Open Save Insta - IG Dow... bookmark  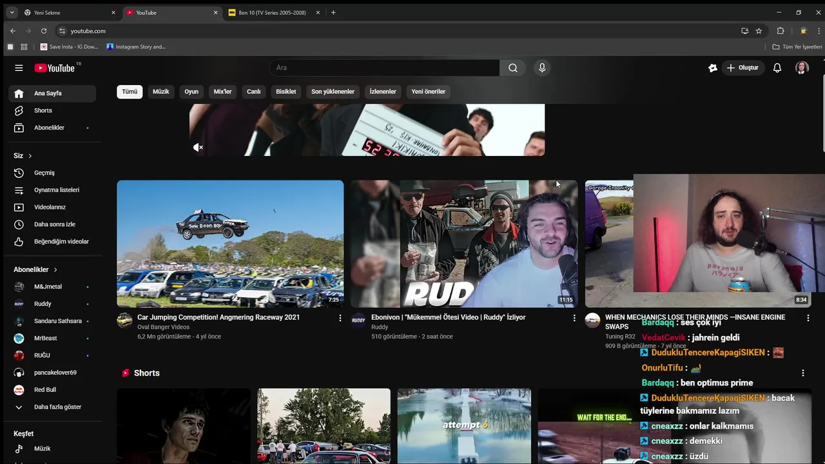69,47
